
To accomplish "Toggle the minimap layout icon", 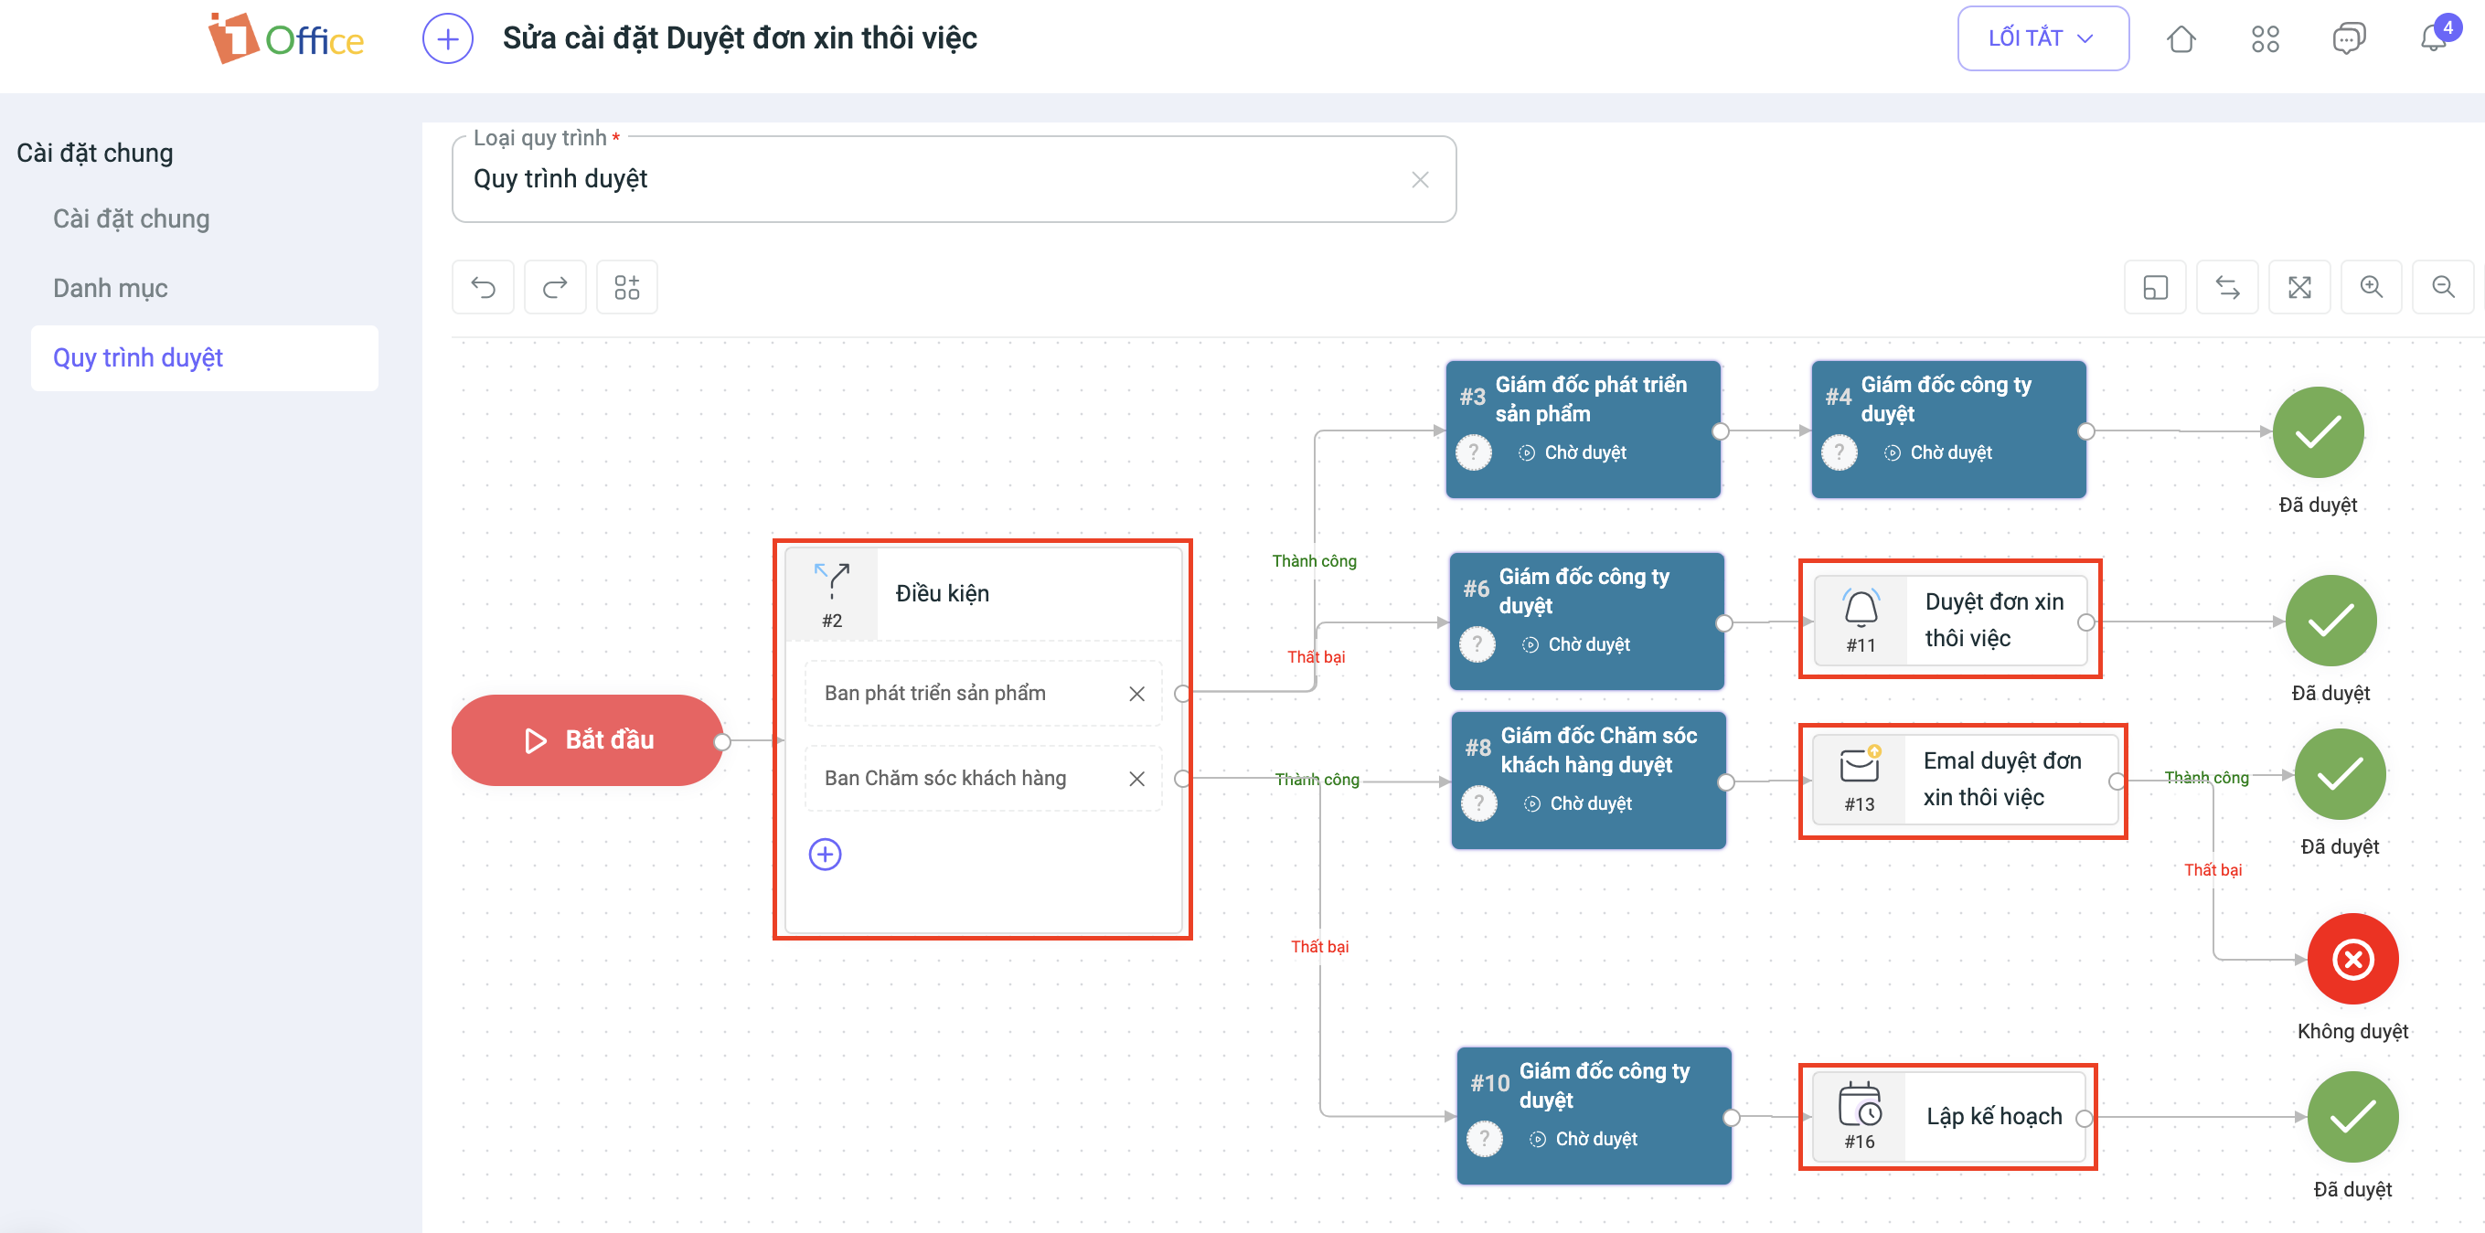I will tap(2155, 286).
